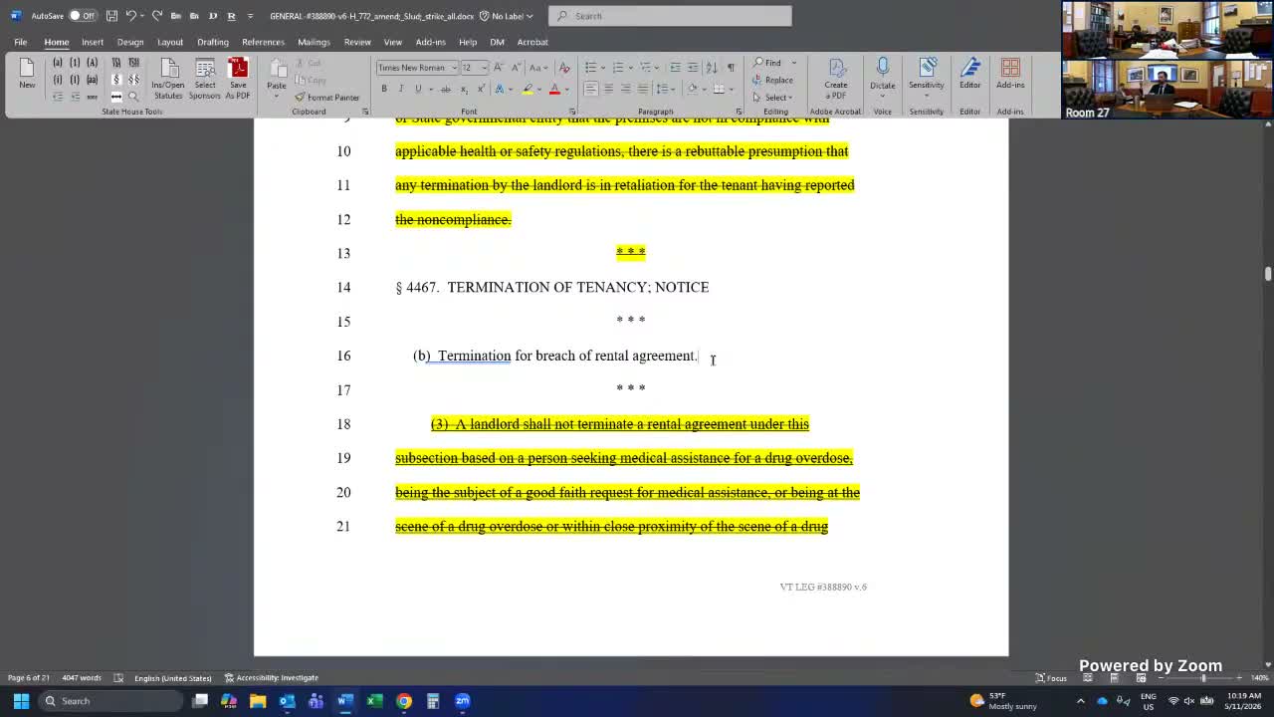Switch to the References tab

point(263,42)
